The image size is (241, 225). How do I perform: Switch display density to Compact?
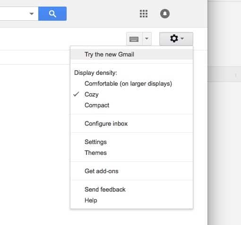tap(132, 105)
